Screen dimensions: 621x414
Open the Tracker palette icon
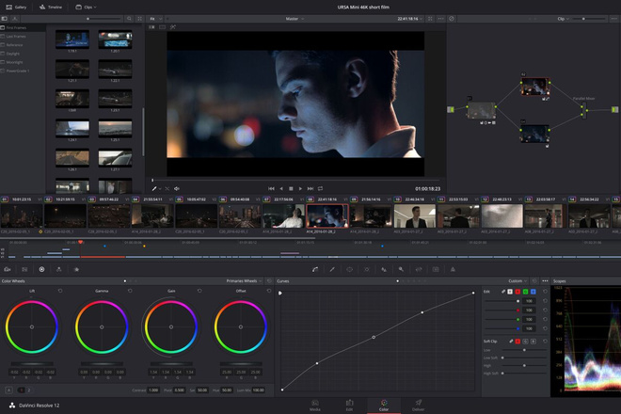[367, 269]
